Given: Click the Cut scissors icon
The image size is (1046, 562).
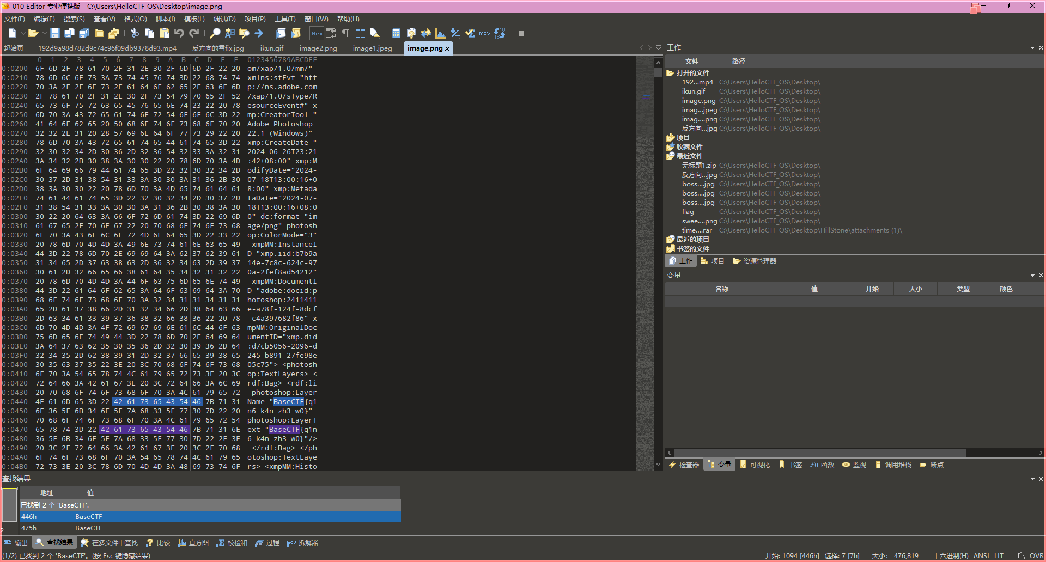Looking at the screenshot, I should [135, 33].
